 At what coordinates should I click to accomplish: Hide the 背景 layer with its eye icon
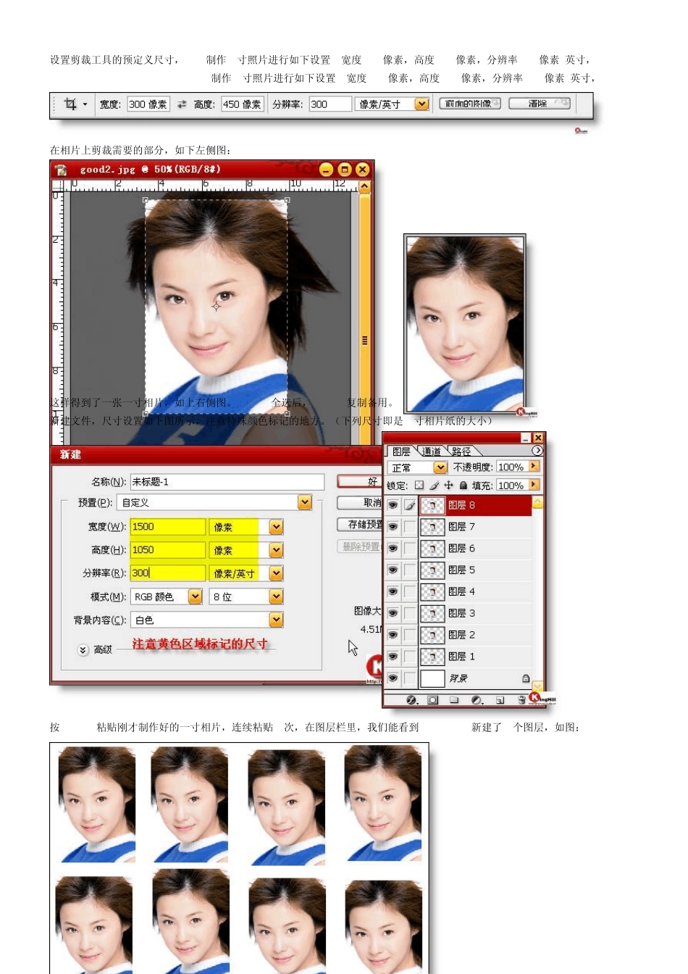pyautogui.click(x=393, y=678)
